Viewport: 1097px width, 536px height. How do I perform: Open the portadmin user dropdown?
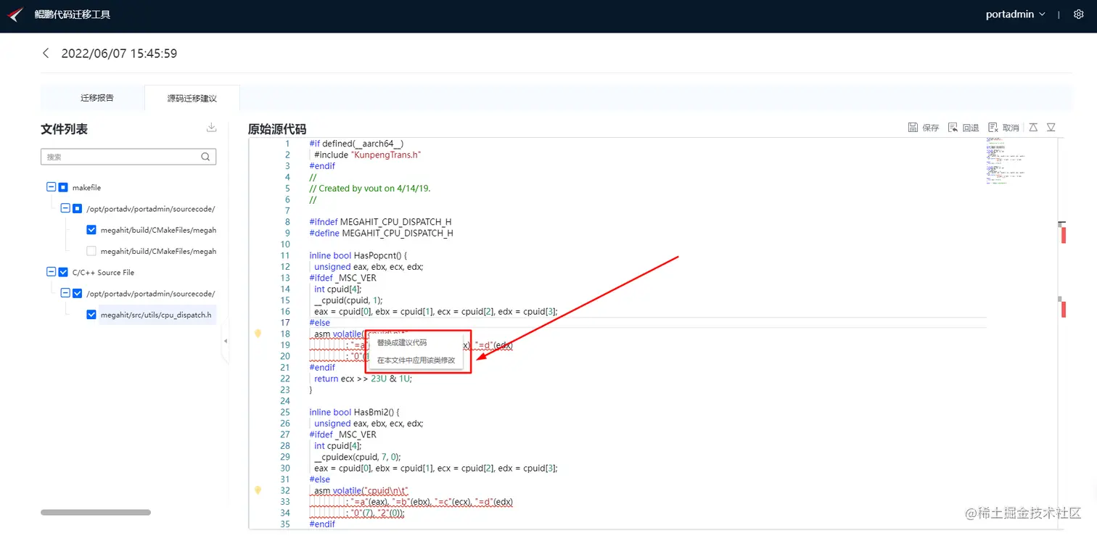pyautogui.click(x=1016, y=15)
